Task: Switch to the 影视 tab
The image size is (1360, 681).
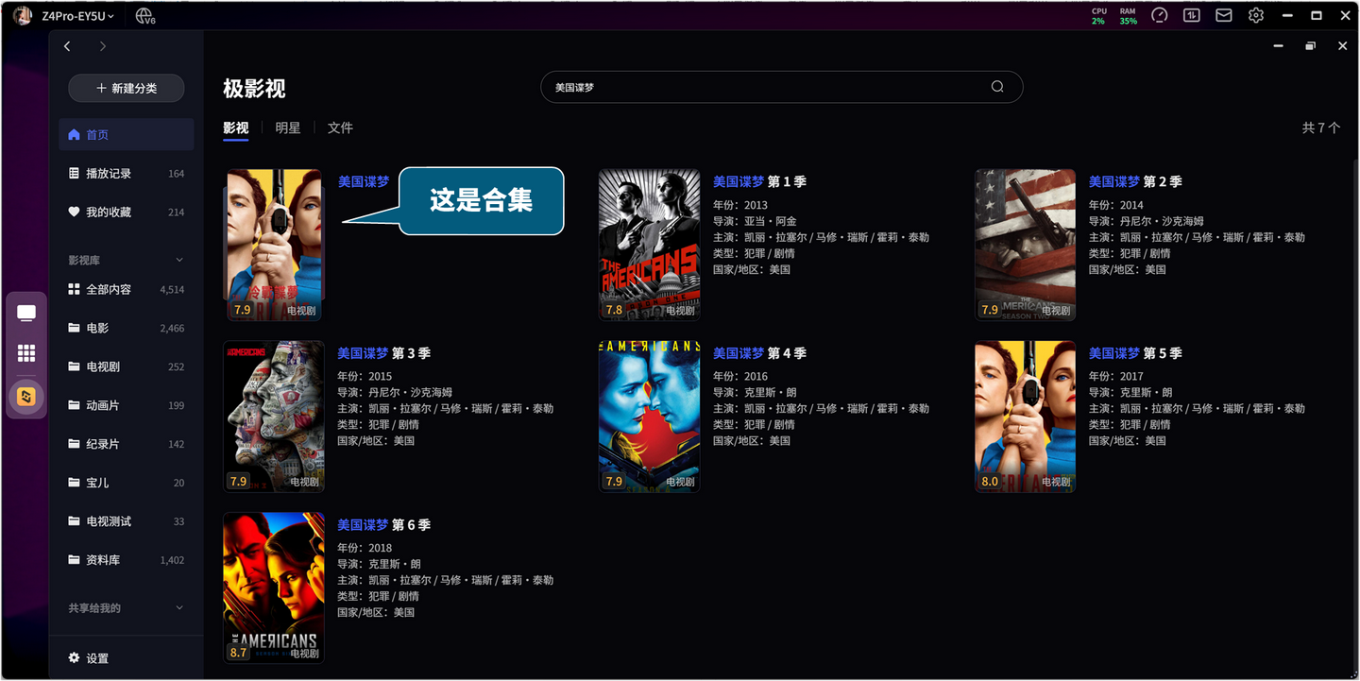Action: (x=236, y=128)
